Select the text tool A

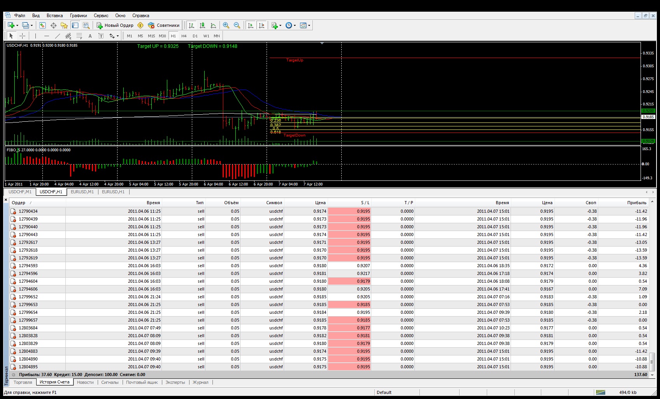[90, 36]
